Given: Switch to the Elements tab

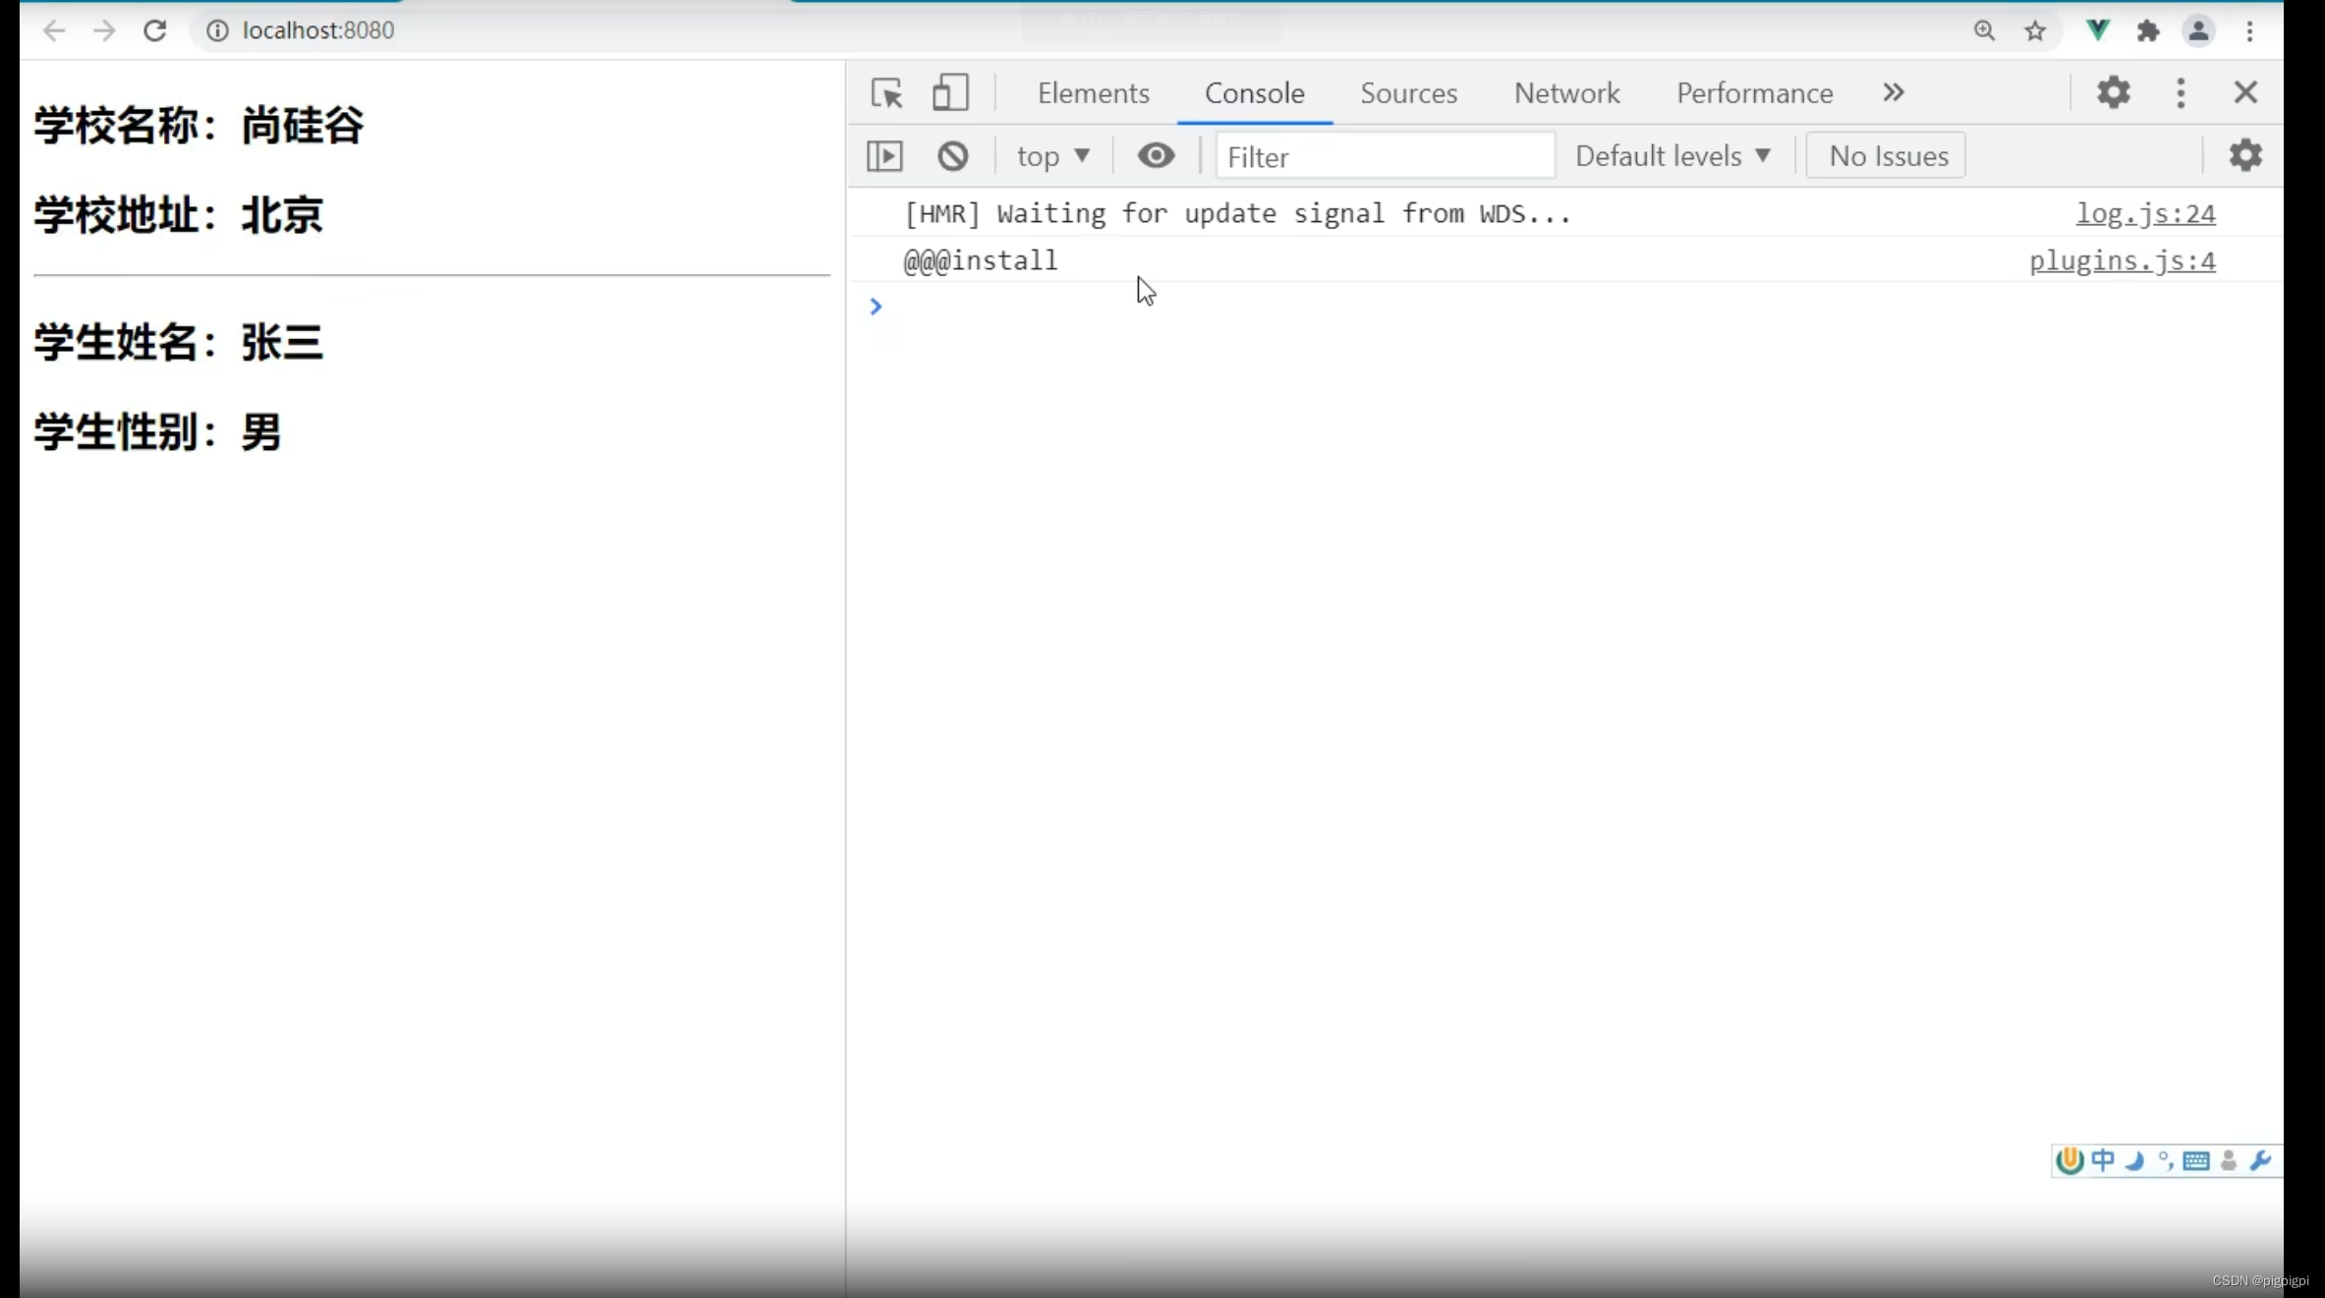Looking at the screenshot, I should [x=1093, y=92].
